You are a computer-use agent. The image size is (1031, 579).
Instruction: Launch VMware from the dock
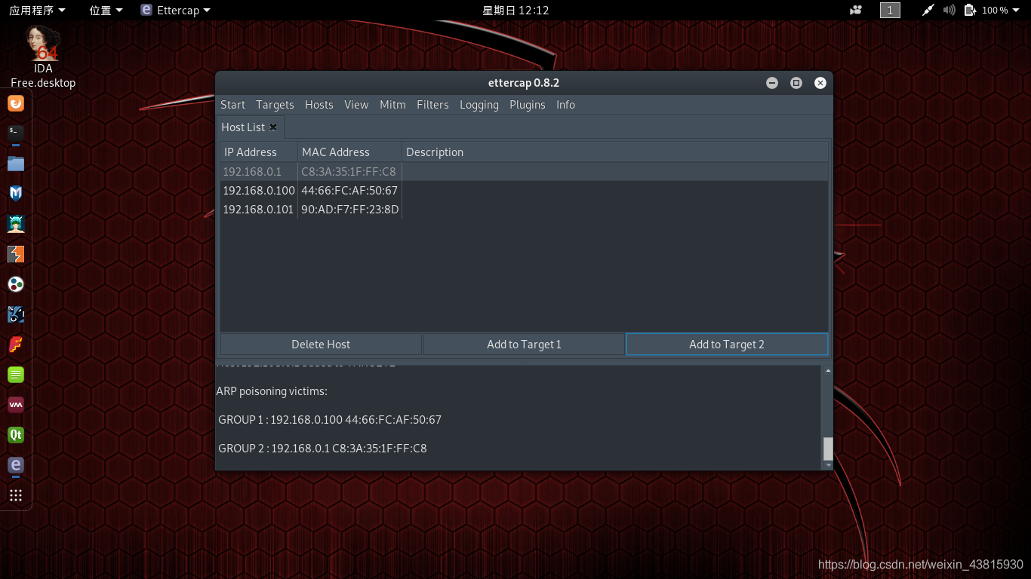(x=16, y=405)
